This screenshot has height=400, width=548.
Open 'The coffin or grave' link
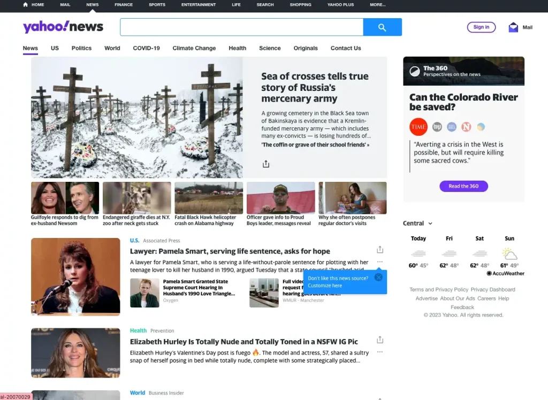(315, 144)
